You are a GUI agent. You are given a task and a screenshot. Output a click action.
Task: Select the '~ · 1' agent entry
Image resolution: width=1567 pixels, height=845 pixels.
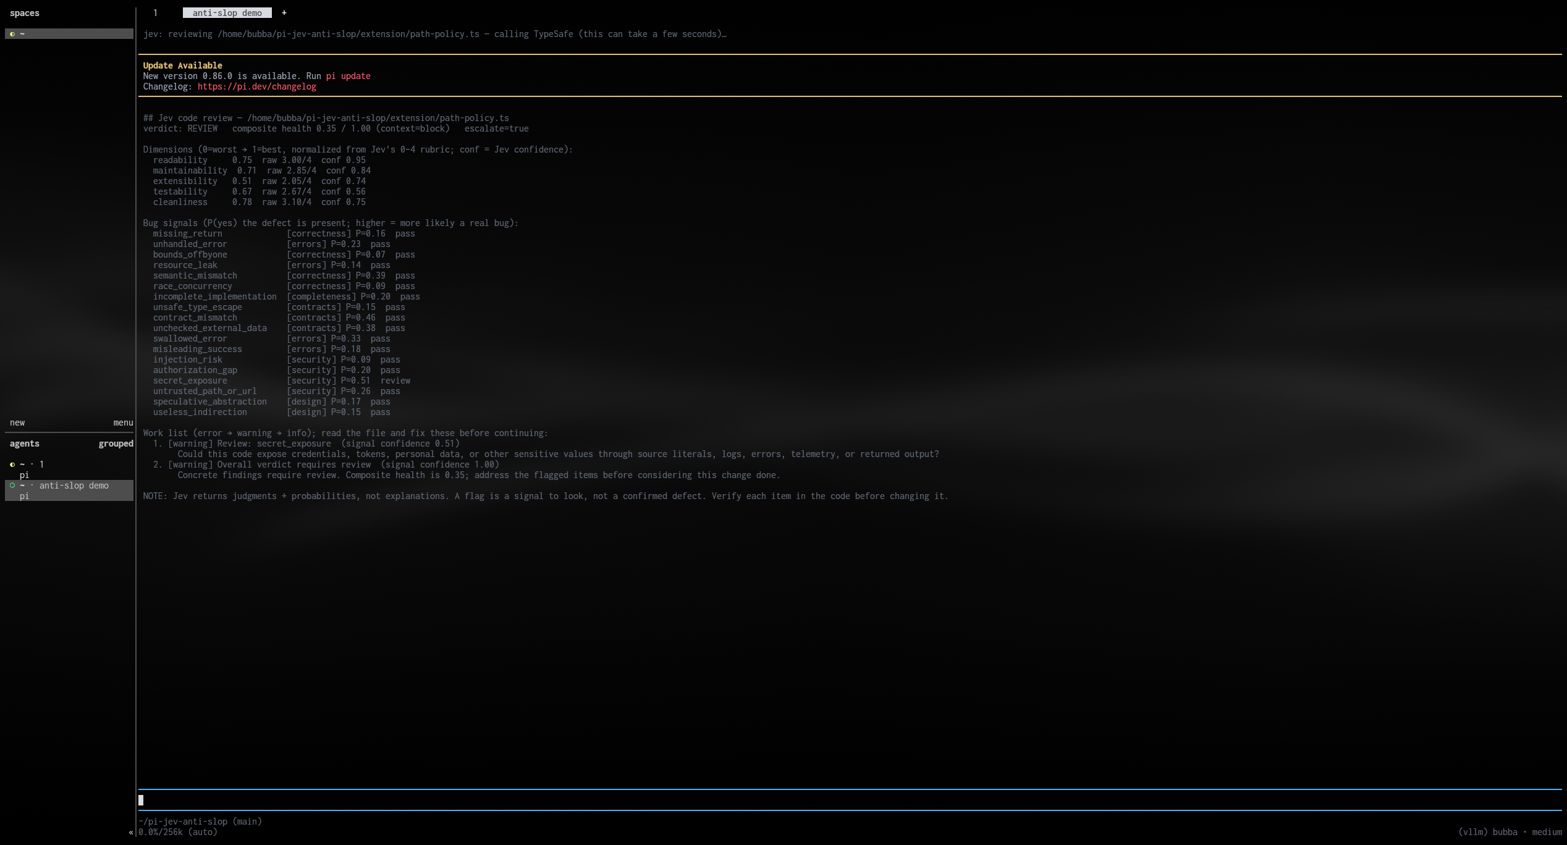(x=69, y=469)
